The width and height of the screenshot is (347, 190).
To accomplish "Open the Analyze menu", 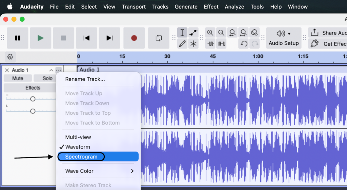I will [x=234, y=7].
